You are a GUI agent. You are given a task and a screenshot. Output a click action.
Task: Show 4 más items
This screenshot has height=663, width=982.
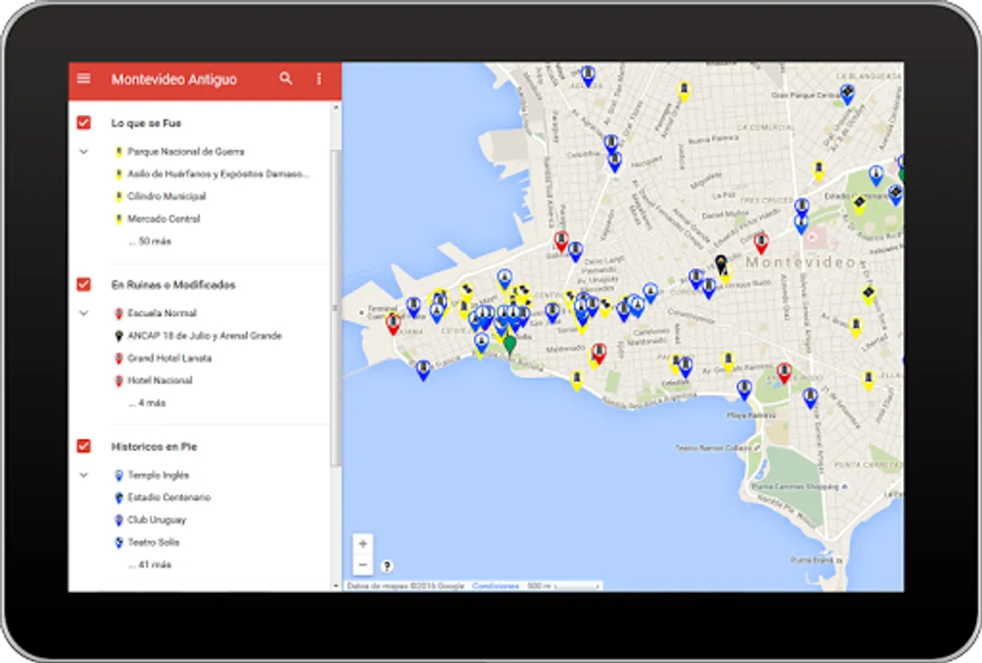tap(147, 403)
